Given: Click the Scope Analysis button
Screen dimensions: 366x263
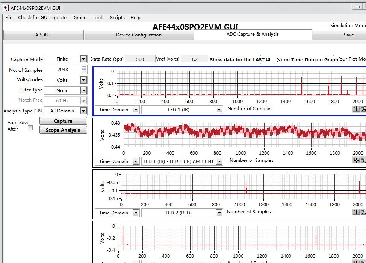Looking at the screenshot, I should tap(63, 130).
